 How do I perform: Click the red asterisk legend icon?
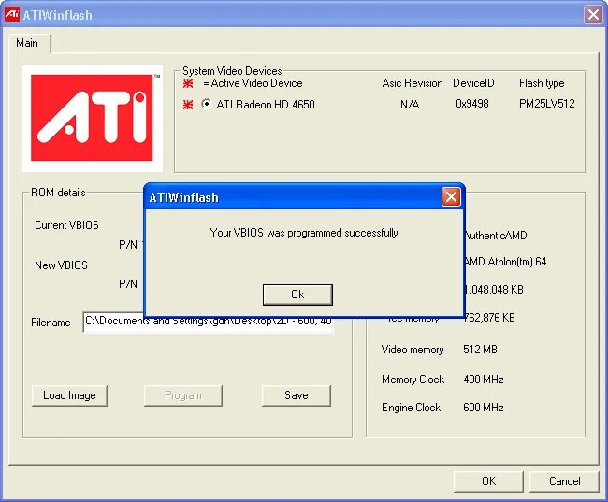(188, 83)
